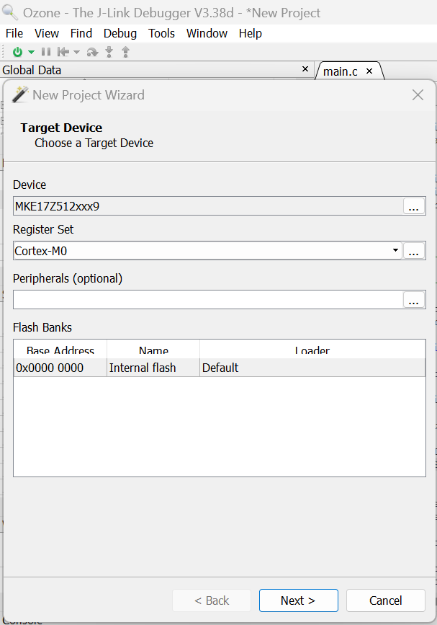Click the green power start-debug icon
Image resolution: width=437 pixels, height=625 pixels.
pos(18,52)
